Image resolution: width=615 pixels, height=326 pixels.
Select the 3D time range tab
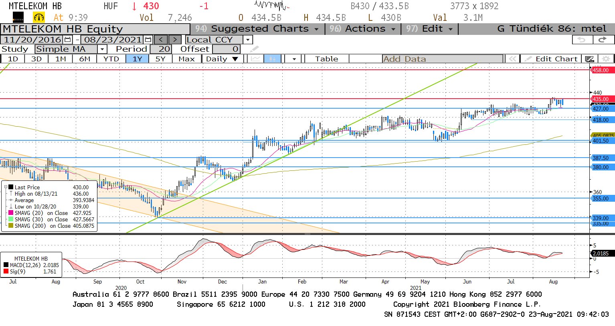[36, 59]
